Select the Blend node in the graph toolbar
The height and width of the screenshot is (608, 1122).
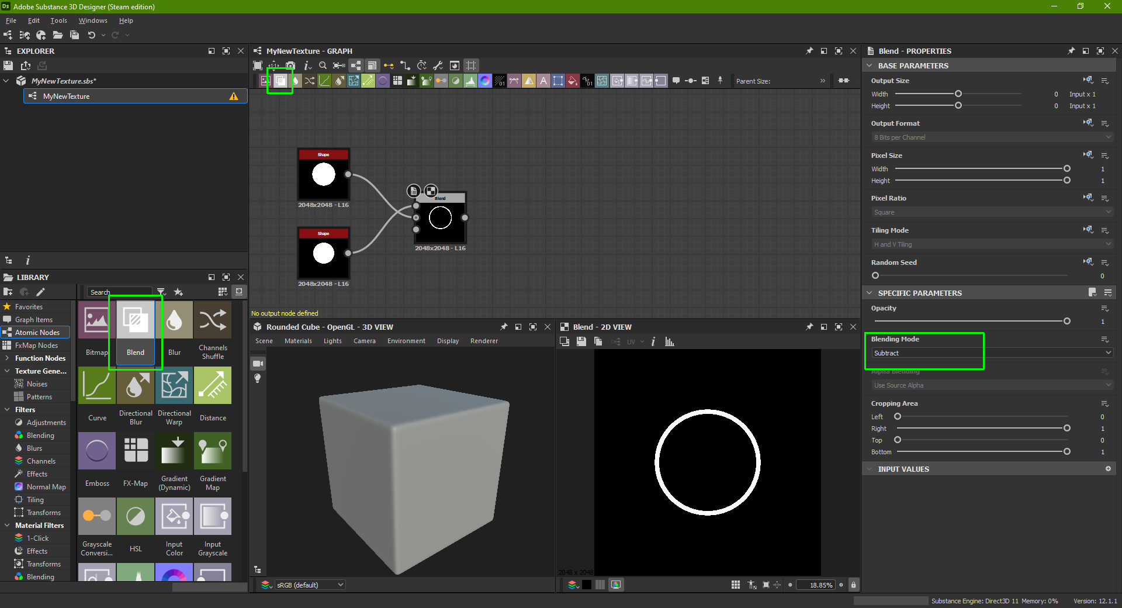tap(280, 81)
